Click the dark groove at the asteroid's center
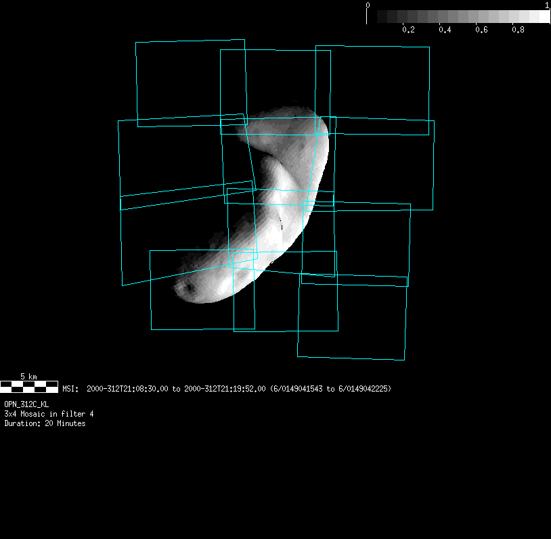This screenshot has height=539, width=551. pos(281,222)
